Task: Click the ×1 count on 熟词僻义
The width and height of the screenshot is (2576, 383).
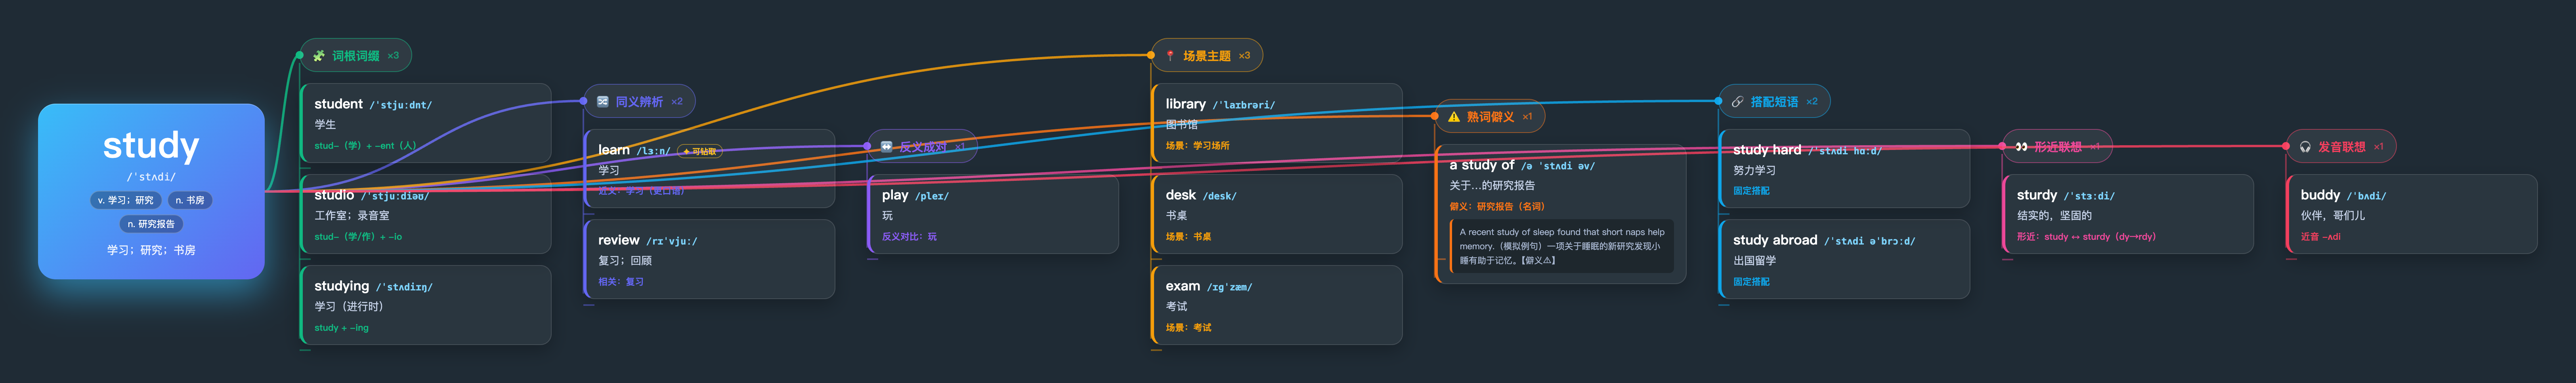Action: 1527,117
